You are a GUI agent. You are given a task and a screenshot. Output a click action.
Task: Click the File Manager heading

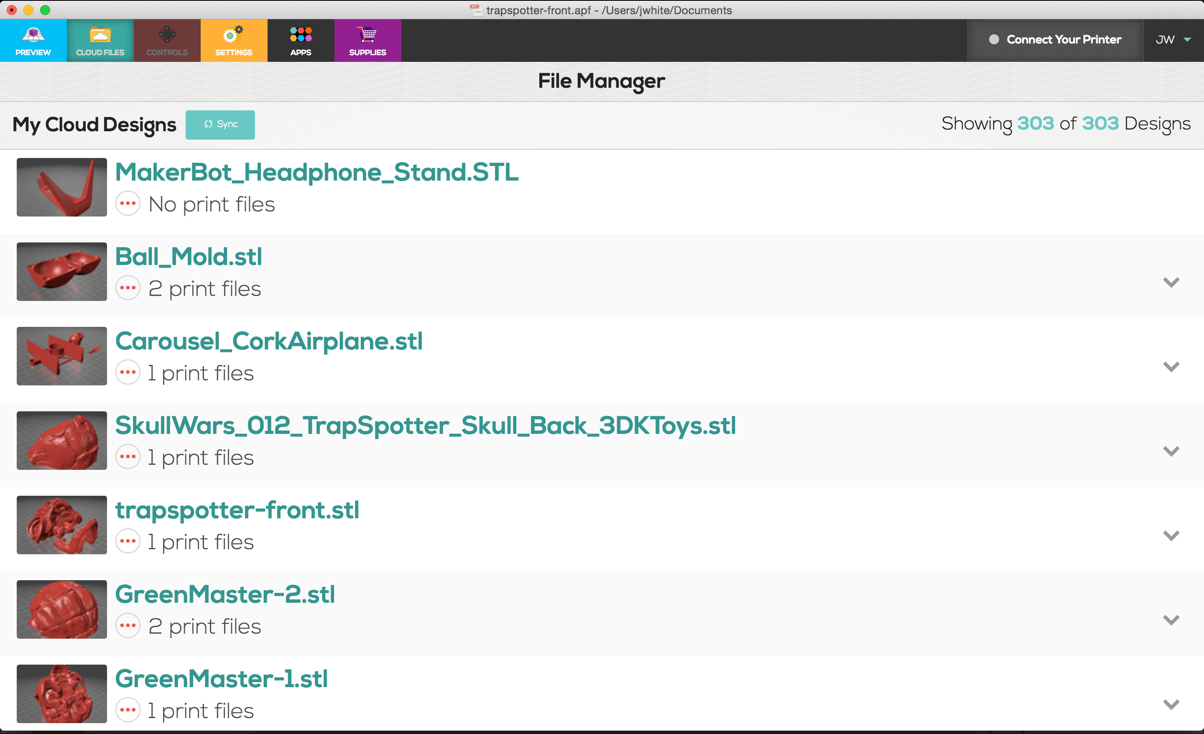[x=602, y=82]
